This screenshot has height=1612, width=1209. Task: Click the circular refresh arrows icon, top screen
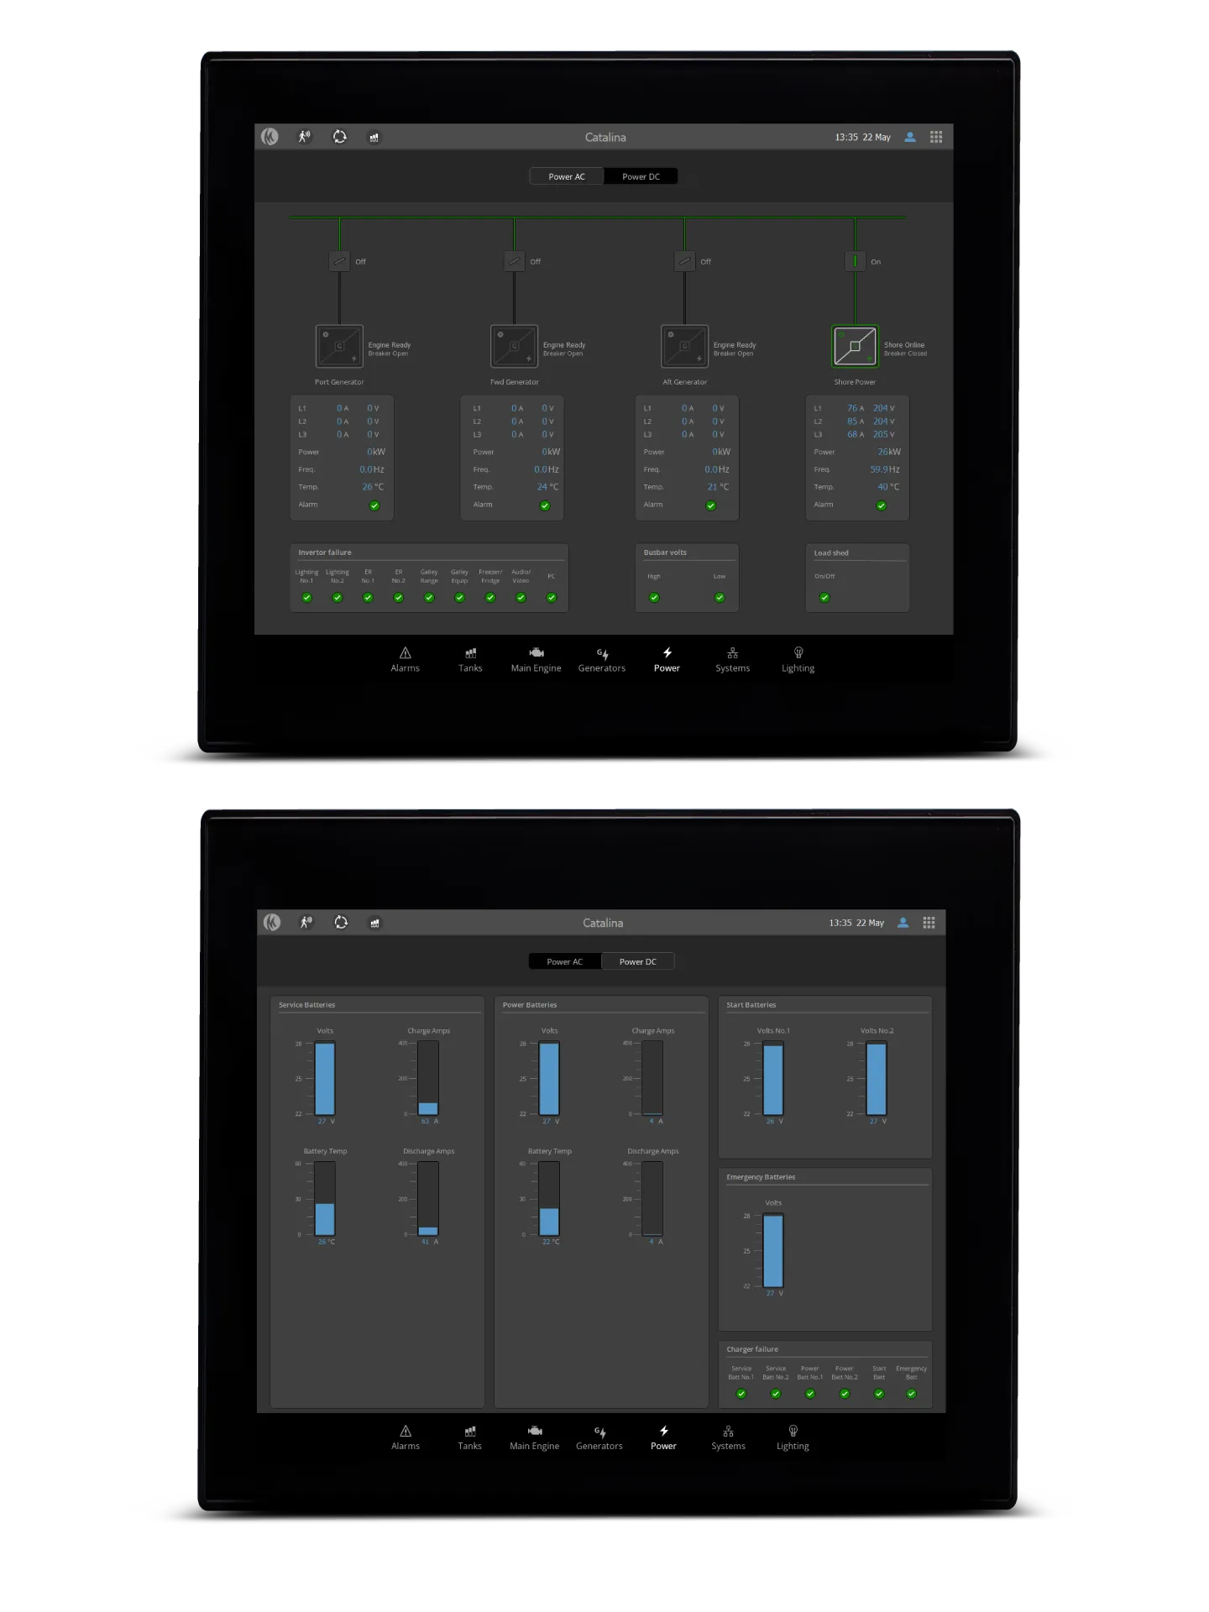click(x=339, y=136)
